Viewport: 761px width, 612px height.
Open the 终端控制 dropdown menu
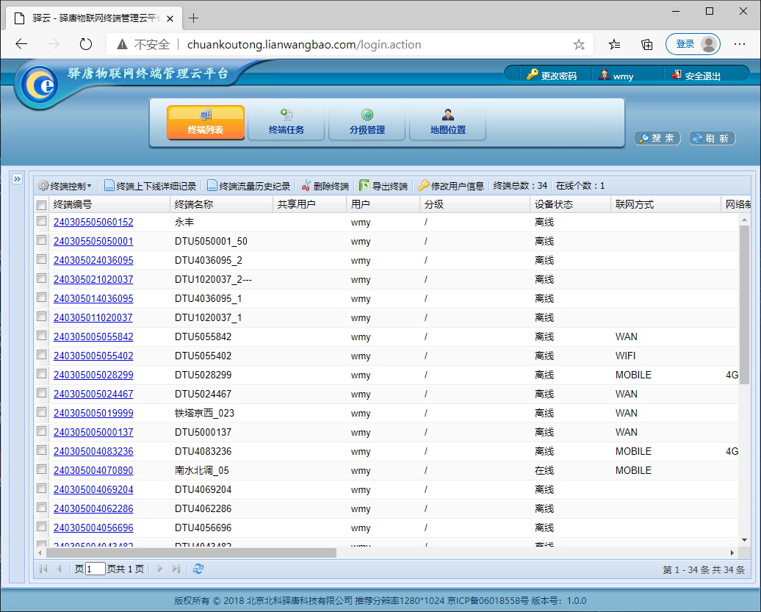65,186
